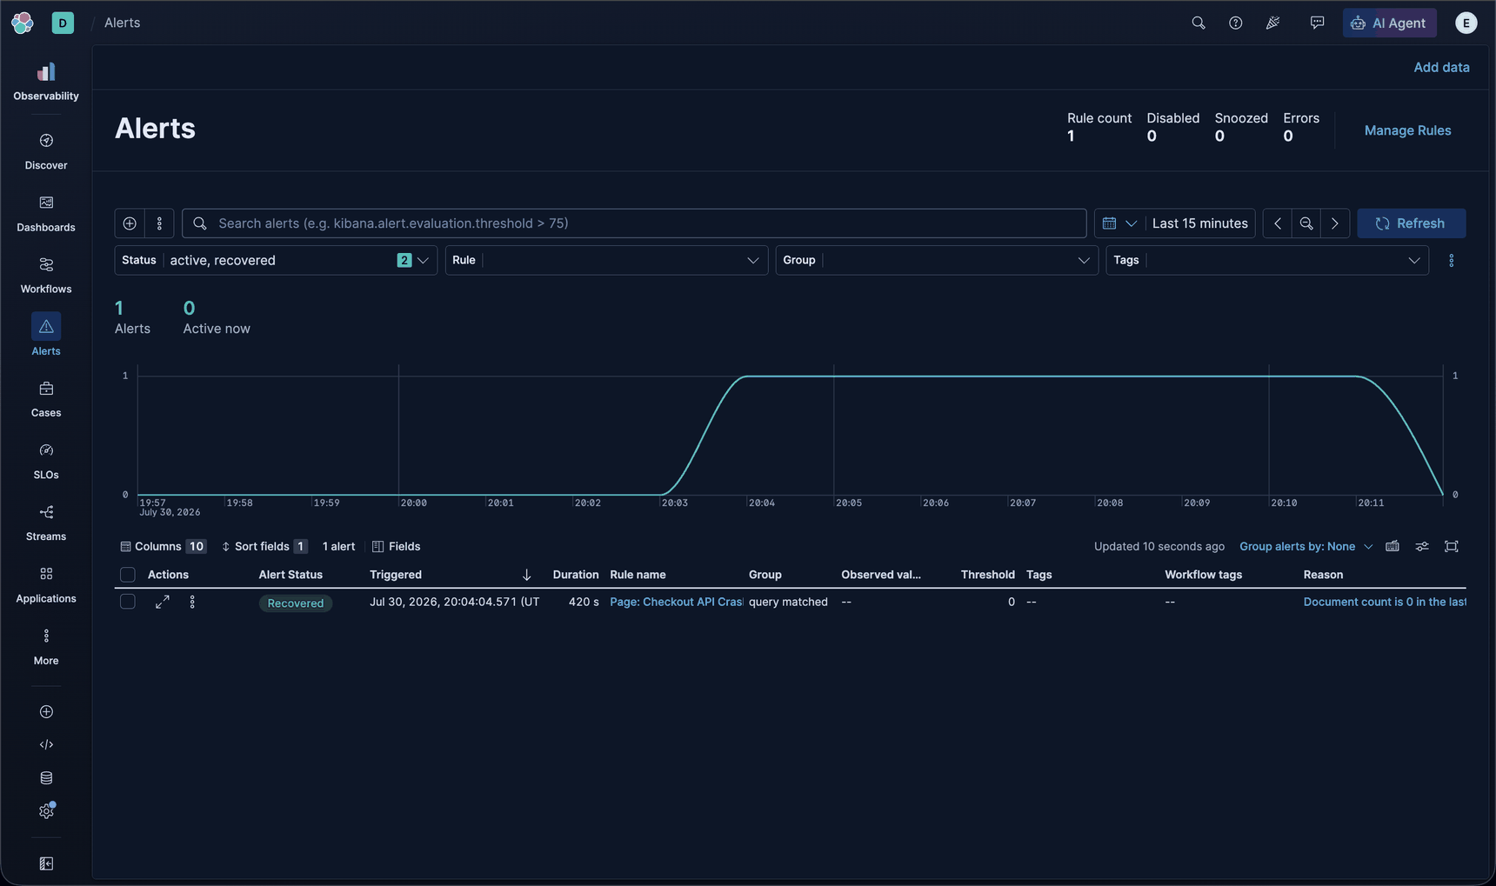Focus the Search alerts input
Screen dimensions: 1496x886
634,223
